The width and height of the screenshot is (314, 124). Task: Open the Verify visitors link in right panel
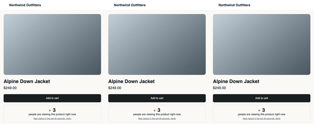pyautogui.click(x=262, y=119)
